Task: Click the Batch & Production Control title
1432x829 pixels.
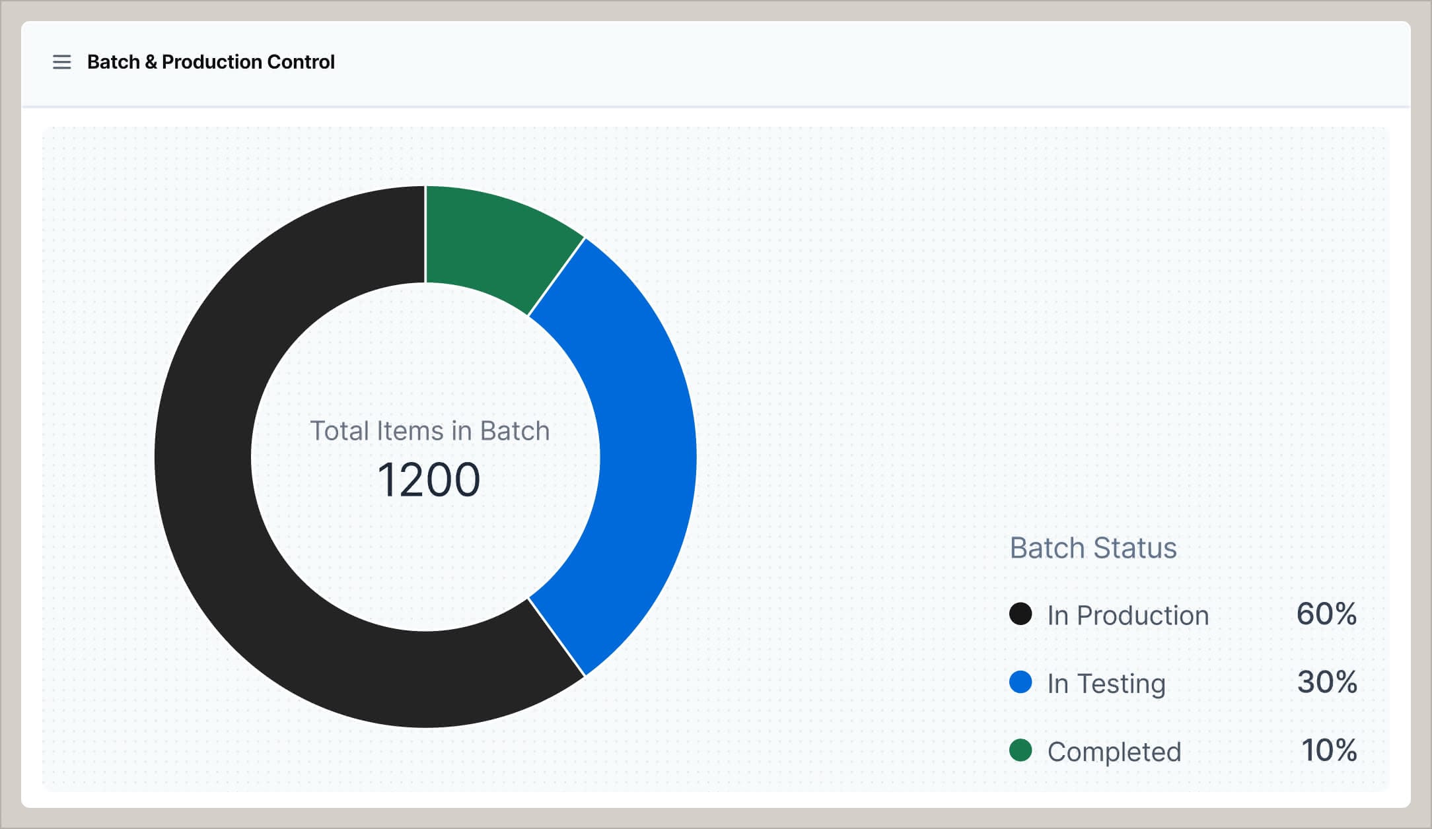Action: tap(211, 61)
